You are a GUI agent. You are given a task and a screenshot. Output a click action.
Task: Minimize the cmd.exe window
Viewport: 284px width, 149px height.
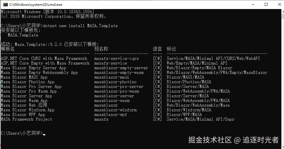pos(253,4)
